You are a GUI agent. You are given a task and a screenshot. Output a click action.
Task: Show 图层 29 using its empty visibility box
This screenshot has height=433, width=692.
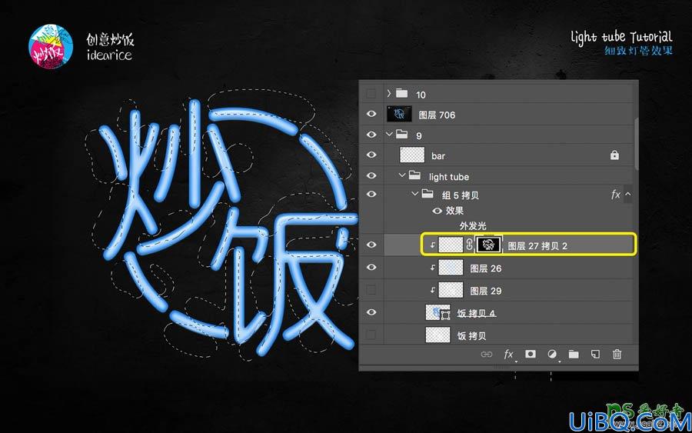click(371, 290)
